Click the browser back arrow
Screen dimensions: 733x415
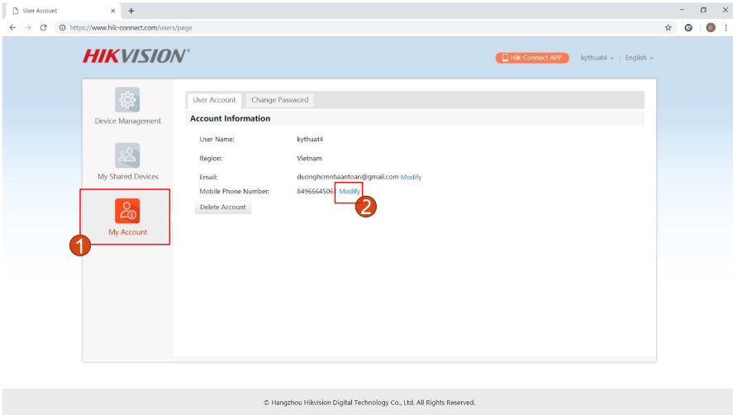coord(12,27)
